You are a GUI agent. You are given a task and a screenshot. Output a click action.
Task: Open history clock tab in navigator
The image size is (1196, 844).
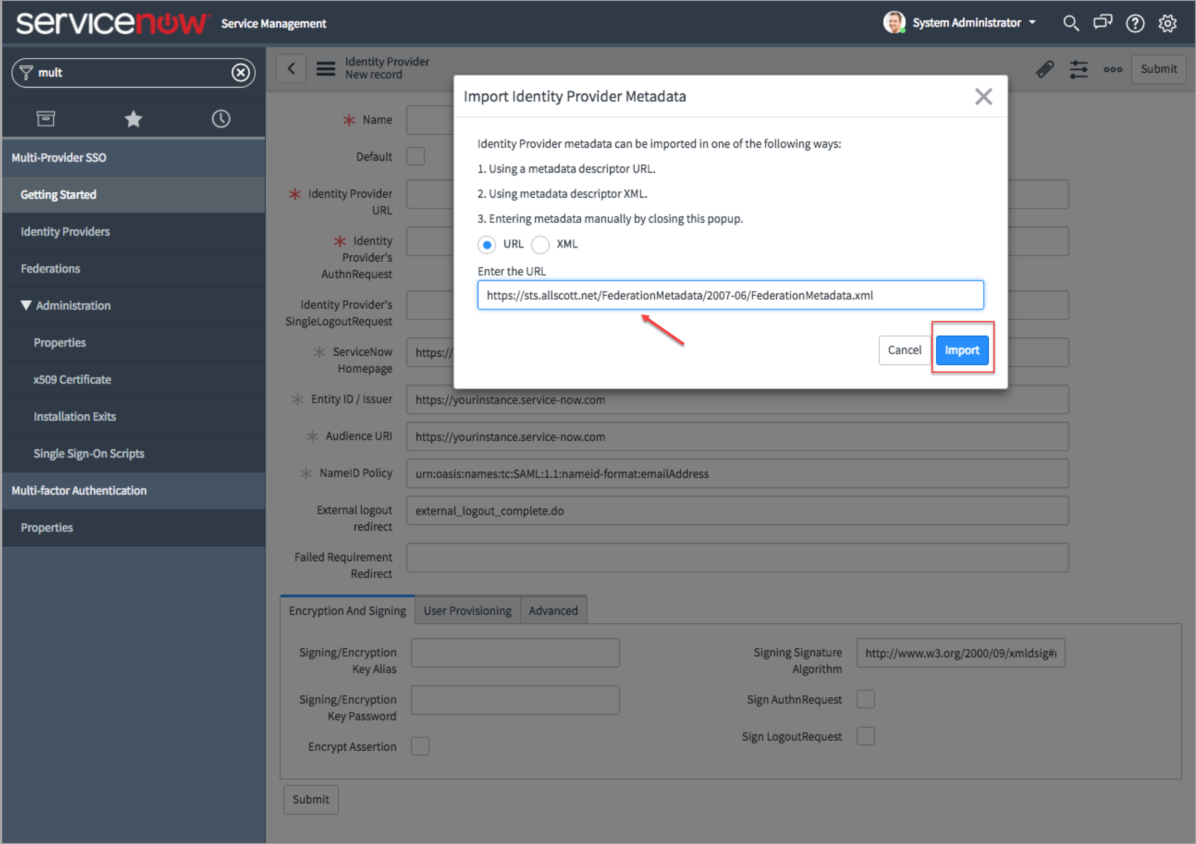(x=221, y=119)
